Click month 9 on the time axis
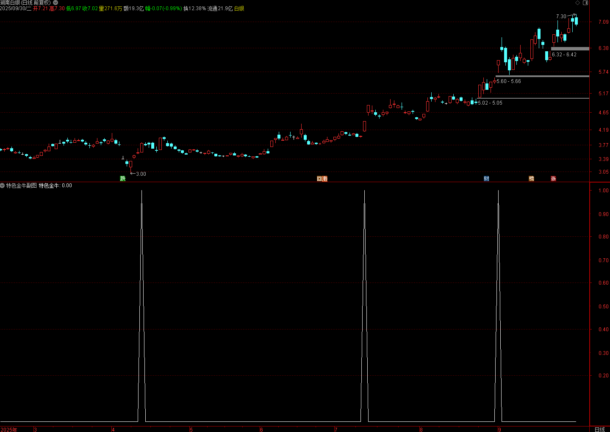This screenshot has width=610, height=432. [x=499, y=429]
